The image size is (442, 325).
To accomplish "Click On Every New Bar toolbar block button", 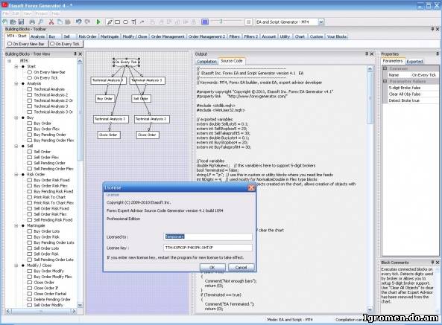I will [x=27, y=44].
